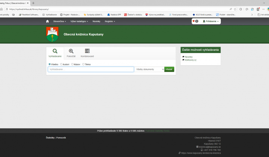Image resolution: width=269 pixels, height=157 pixels.
Task: Open a new browser tab with plus
Action: (x=33, y=3)
